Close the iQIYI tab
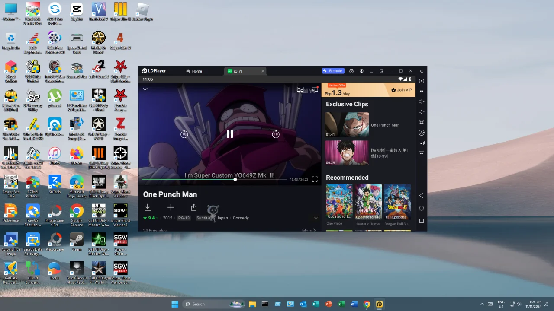 coord(263,71)
